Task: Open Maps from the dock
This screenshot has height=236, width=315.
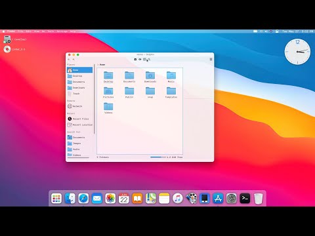Action: 151,199
